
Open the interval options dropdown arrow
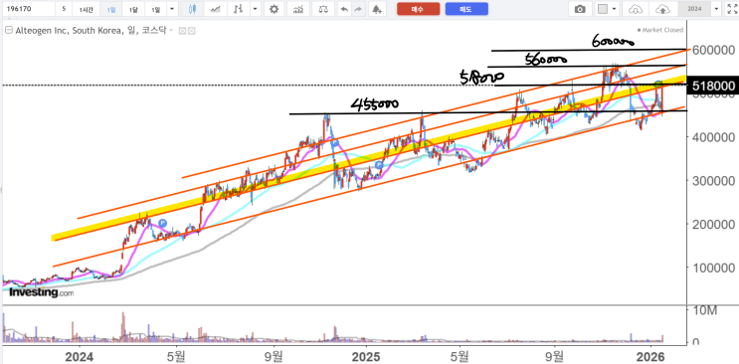pos(171,9)
